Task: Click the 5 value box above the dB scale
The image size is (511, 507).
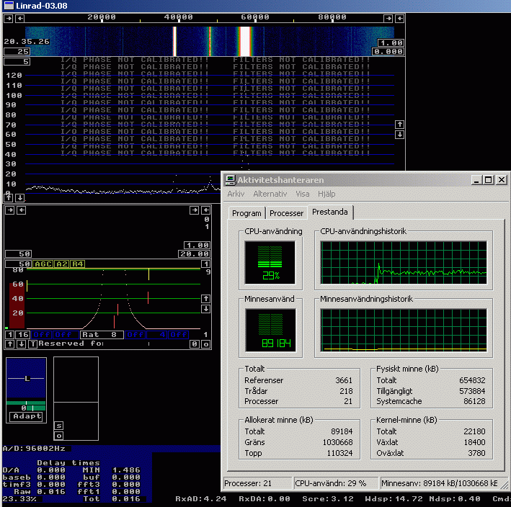Action: (x=17, y=61)
